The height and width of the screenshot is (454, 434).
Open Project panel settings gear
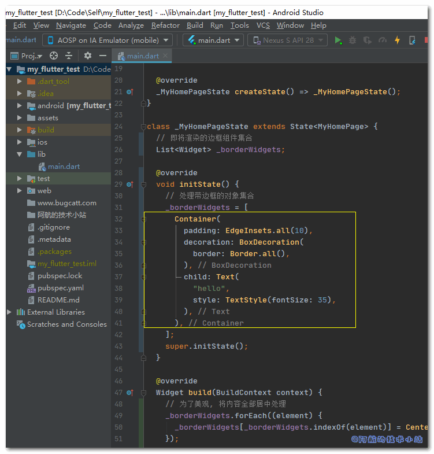click(88, 56)
